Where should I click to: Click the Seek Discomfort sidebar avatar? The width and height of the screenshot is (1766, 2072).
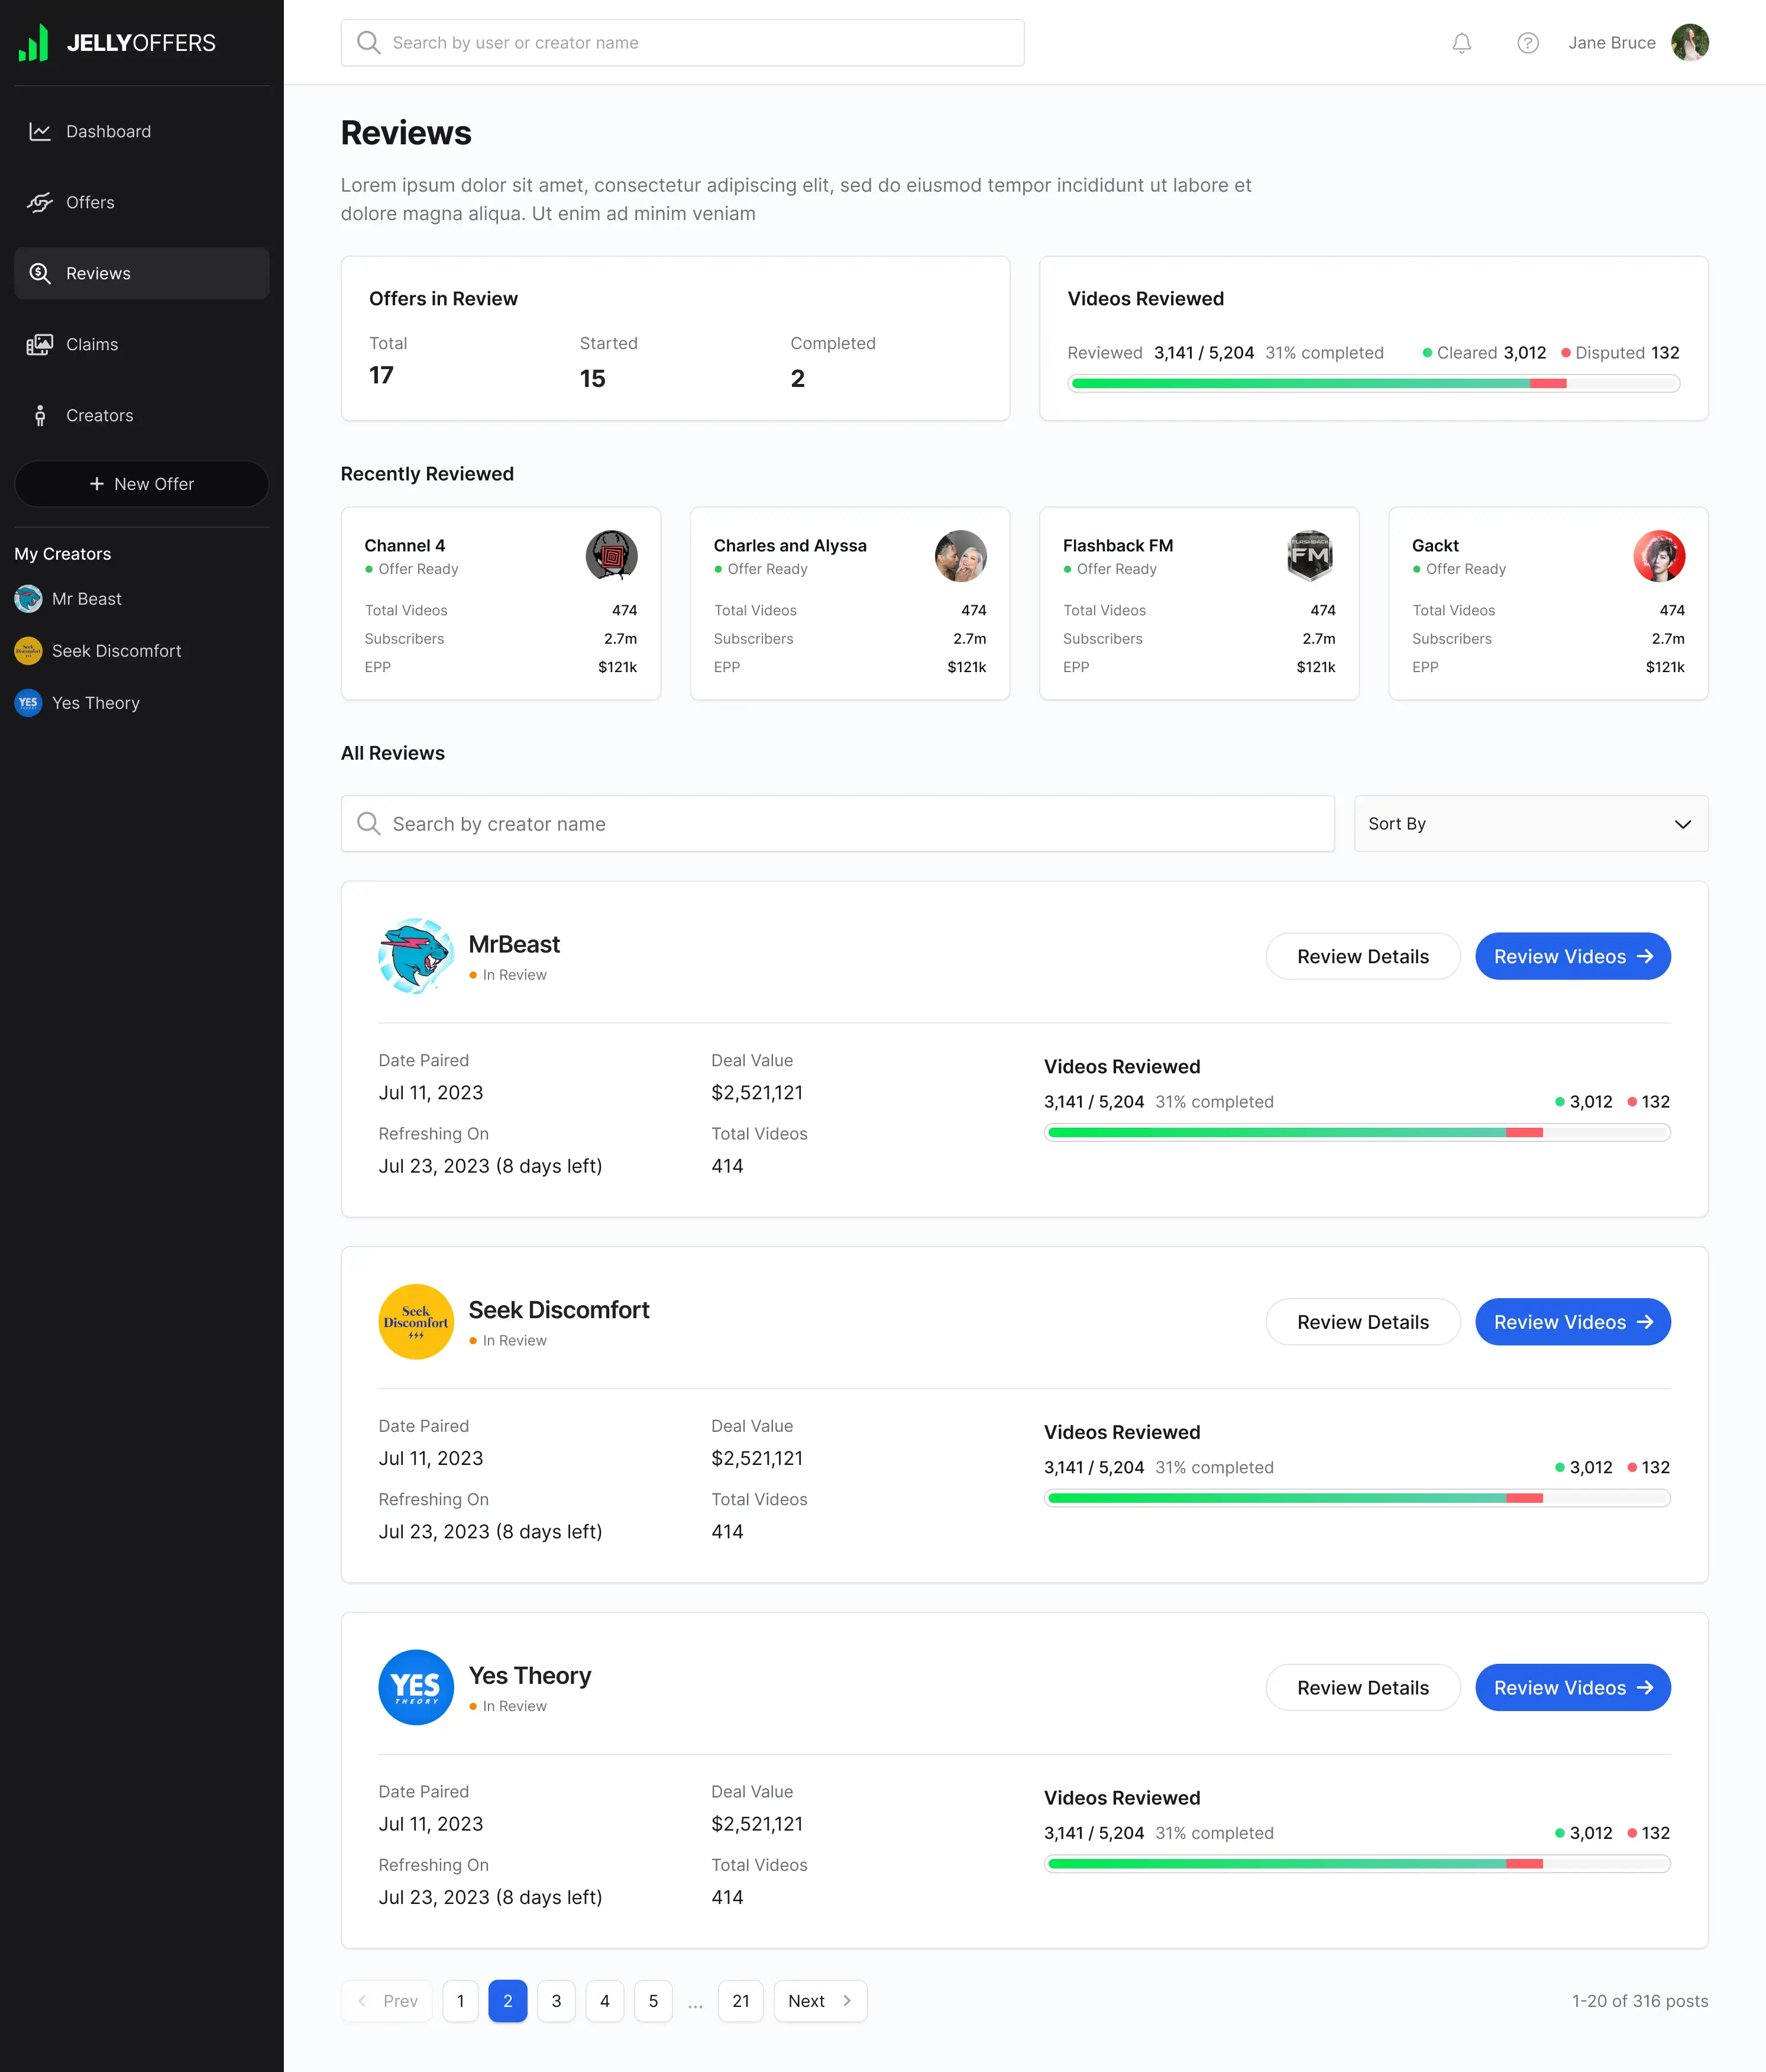pos(28,651)
